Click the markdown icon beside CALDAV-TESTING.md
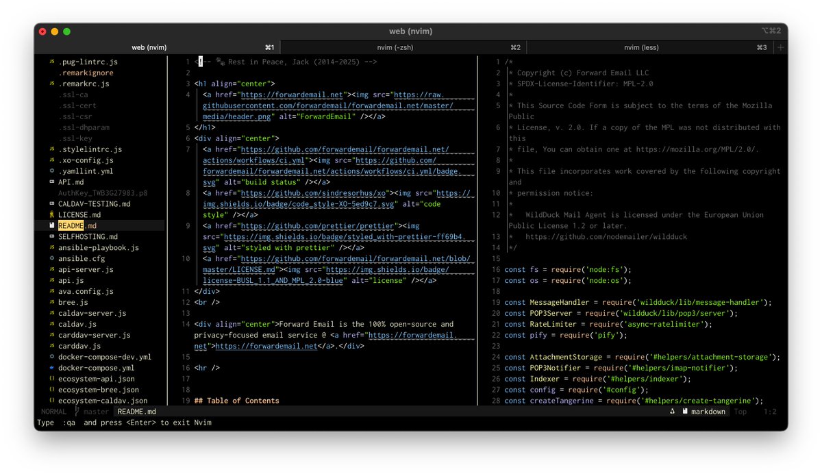Image resolution: width=822 pixels, height=476 pixels. point(52,204)
